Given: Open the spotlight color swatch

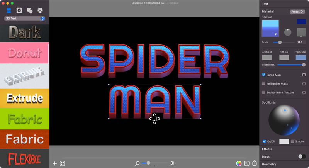Looking at the screenshot, I should (x=284, y=141).
